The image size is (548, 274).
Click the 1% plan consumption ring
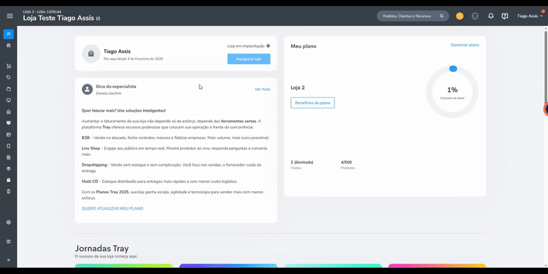[452, 92]
